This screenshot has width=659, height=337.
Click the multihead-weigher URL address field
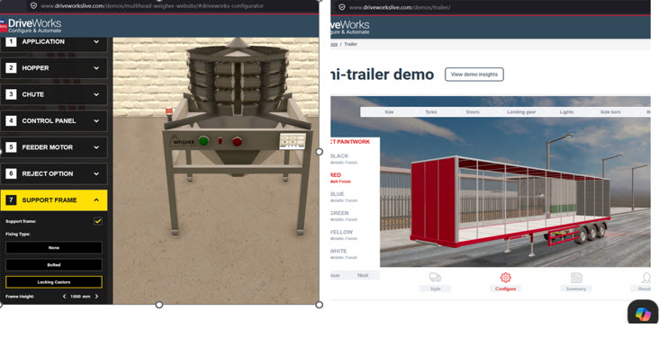[152, 6]
